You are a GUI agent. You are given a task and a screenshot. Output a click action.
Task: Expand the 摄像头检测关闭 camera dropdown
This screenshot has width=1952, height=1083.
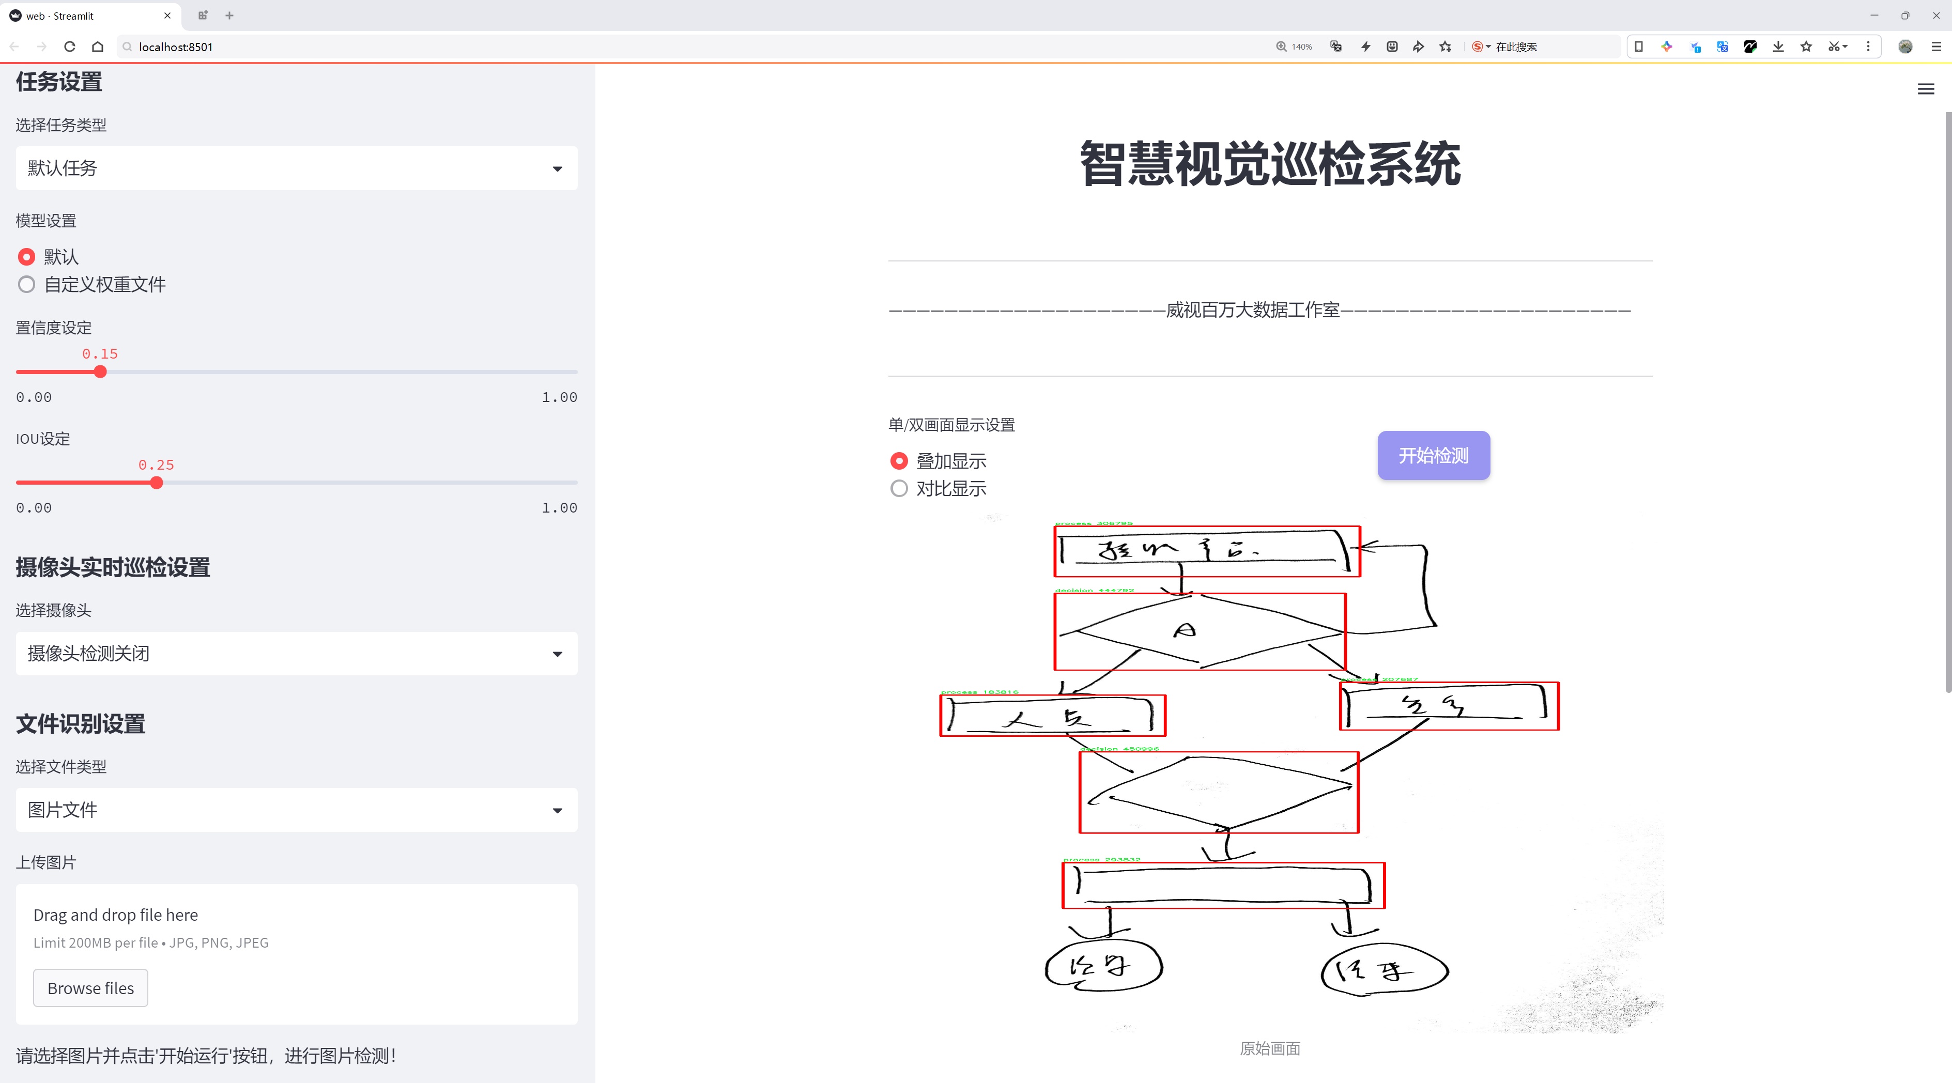click(296, 654)
